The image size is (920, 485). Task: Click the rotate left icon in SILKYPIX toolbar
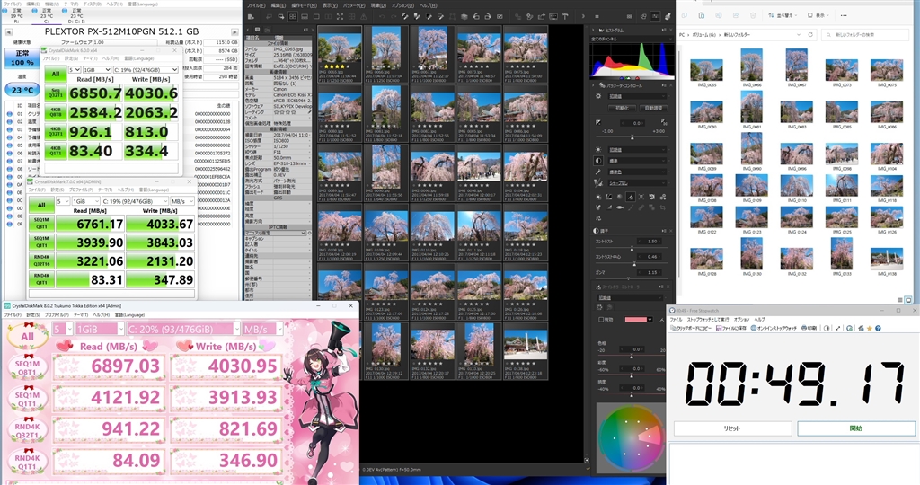[476, 16]
